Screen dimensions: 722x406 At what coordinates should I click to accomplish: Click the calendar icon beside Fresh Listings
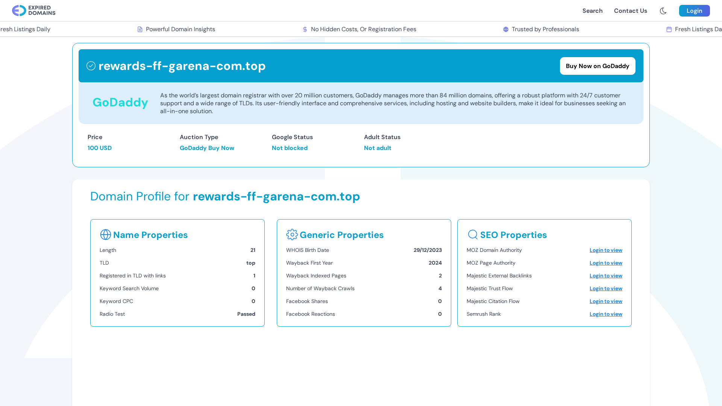pyautogui.click(x=669, y=29)
